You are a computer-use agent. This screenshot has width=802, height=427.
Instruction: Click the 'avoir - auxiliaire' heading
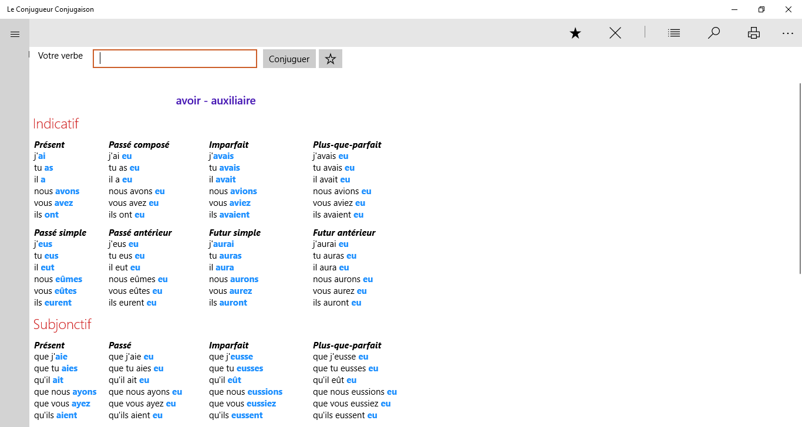click(x=215, y=101)
